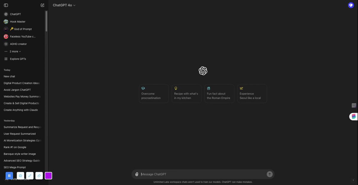The width and height of the screenshot is (358, 185).
Task: Click the OpenAI logo in page center
Action: point(203,71)
